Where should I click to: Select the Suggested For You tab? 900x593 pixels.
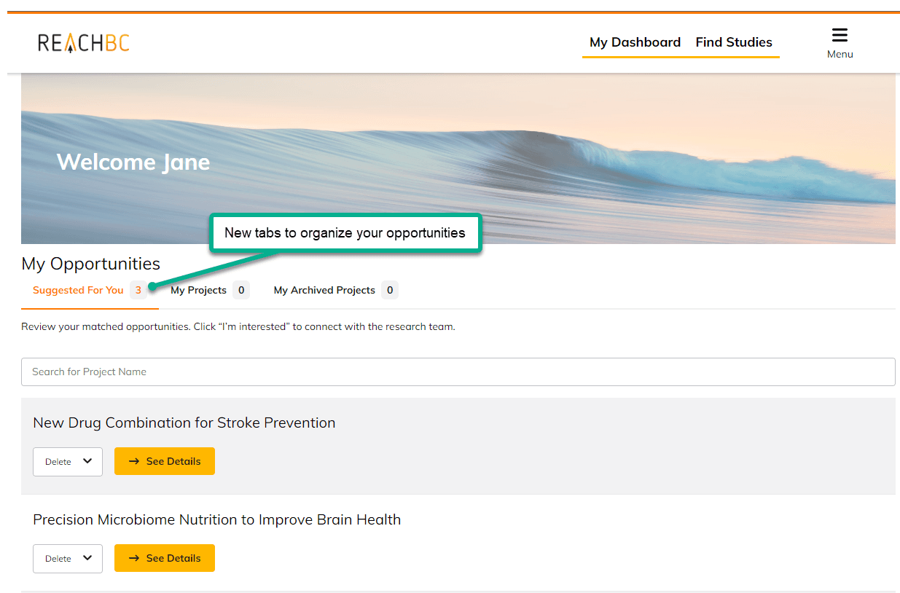pyautogui.click(x=78, y=290)
